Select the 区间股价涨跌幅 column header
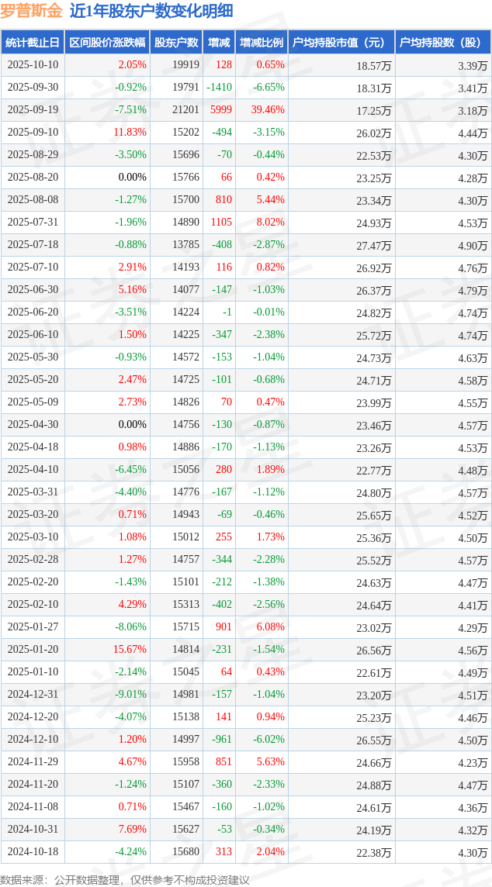The width and height of the screenshot is (492, 887). point(106,43)
